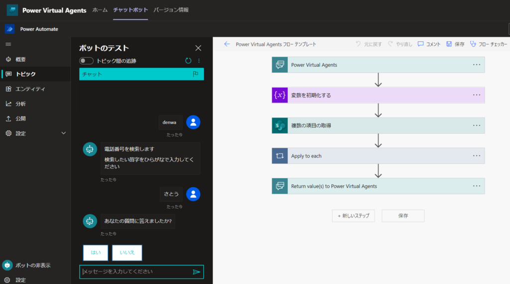Screen dimensions: 510x284
Task: Switch to the チャットボット tab
Action: [130, 10]
